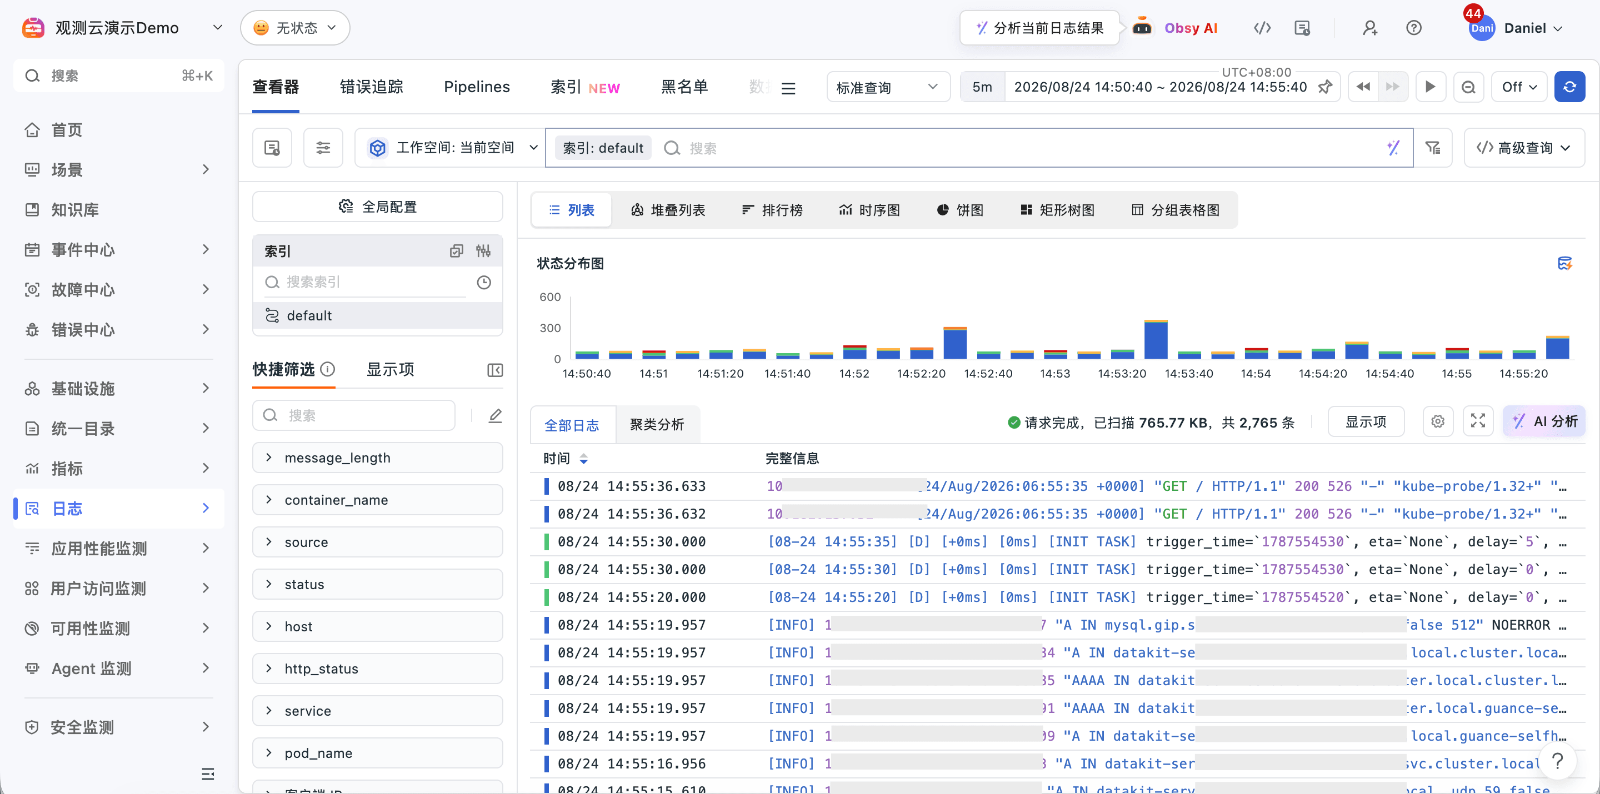Screen dimensions: 1600x794
Task: Sort logs by the 时间 column
Action: tap(565, 459)
